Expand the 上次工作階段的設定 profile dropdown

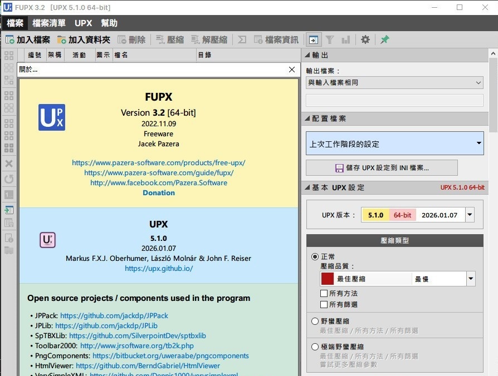pyautogui.click(x=479, y=144)
